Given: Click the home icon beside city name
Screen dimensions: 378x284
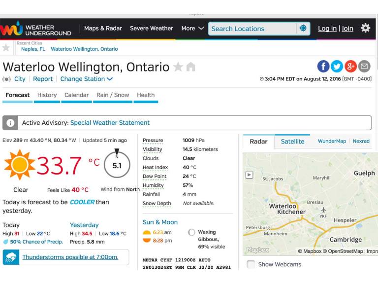Looking at the screenshot, I should pyautogui.click(x=190, y=67).
